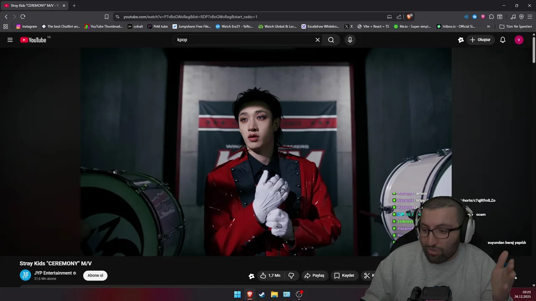This screenshot has width=536, height=301.
Task: Start voice search with the microphone
Action: tap(350, 40)
